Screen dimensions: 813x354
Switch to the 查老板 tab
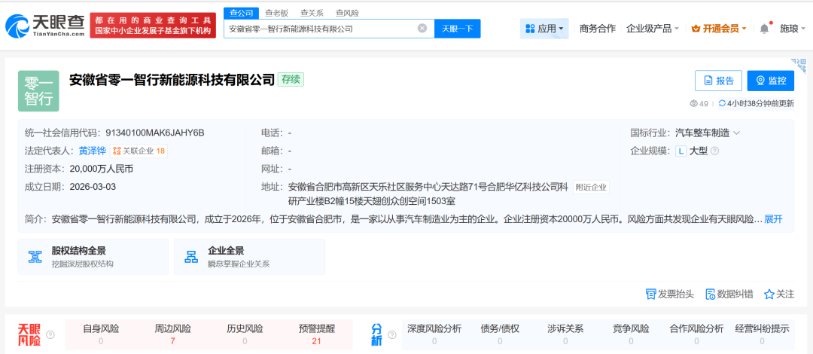[x=276, y=13]
